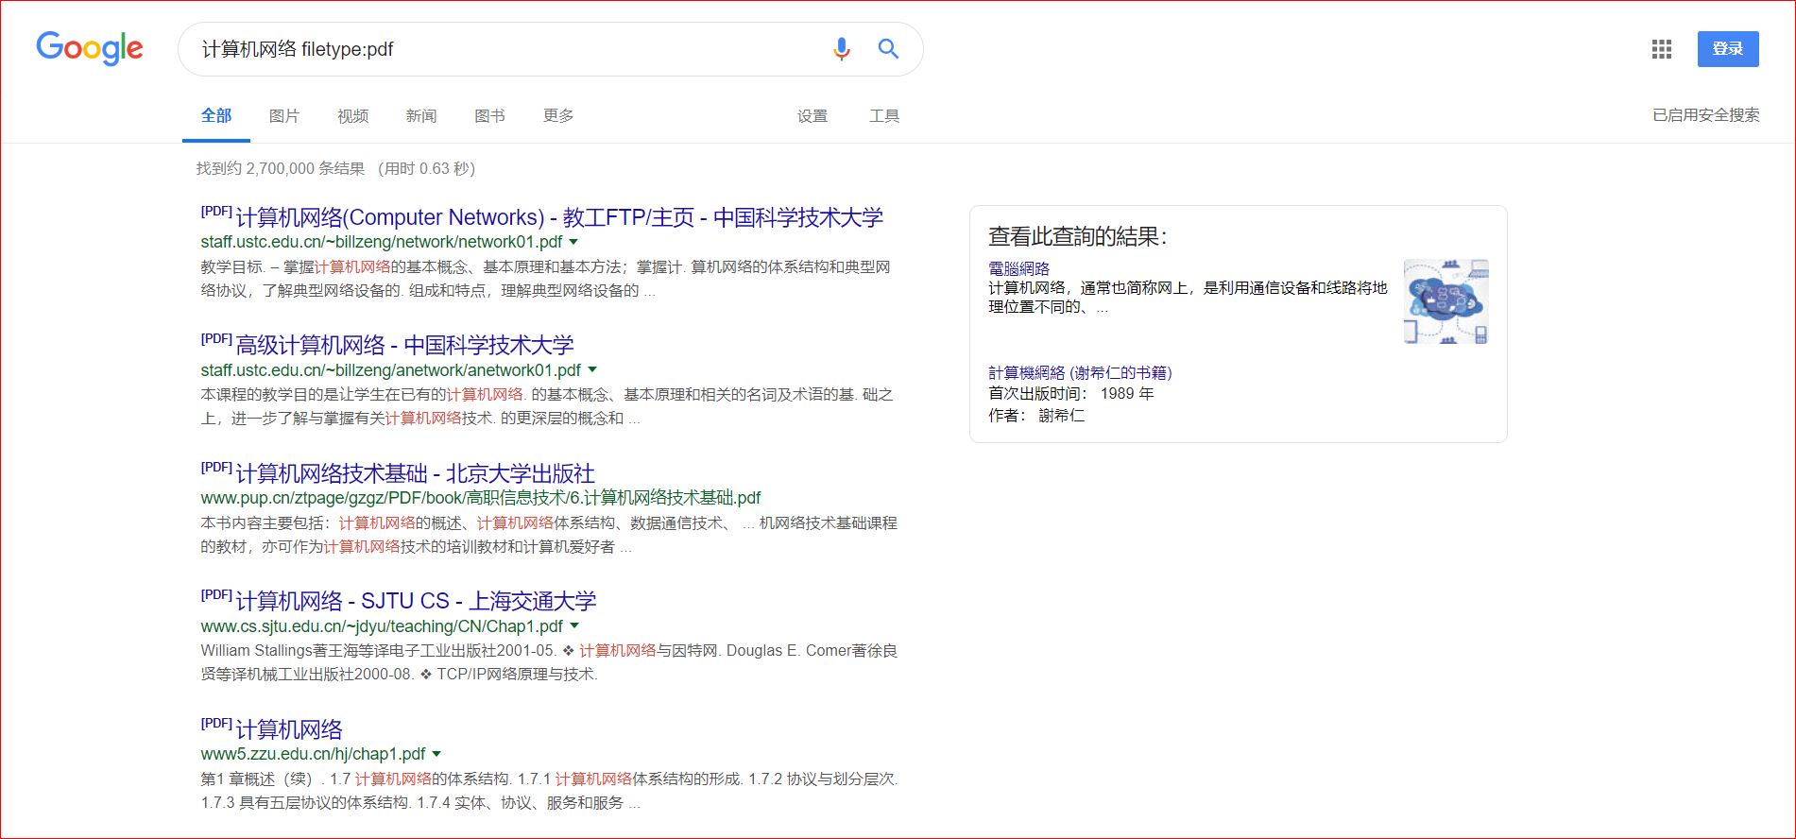
Task: Click the Google logo
Action: click(90, 48)
